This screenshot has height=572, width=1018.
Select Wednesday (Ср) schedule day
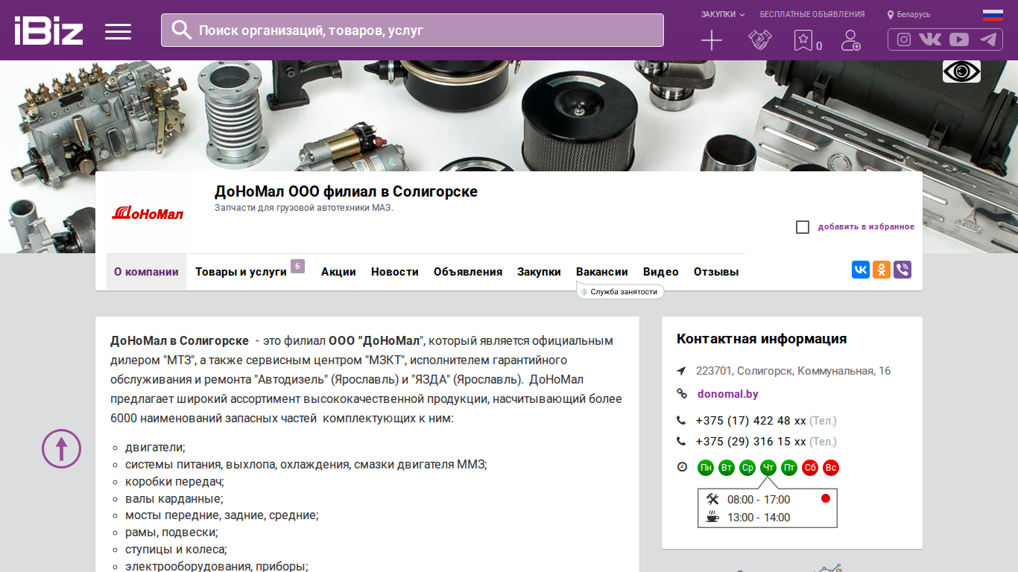coord(747,468)
